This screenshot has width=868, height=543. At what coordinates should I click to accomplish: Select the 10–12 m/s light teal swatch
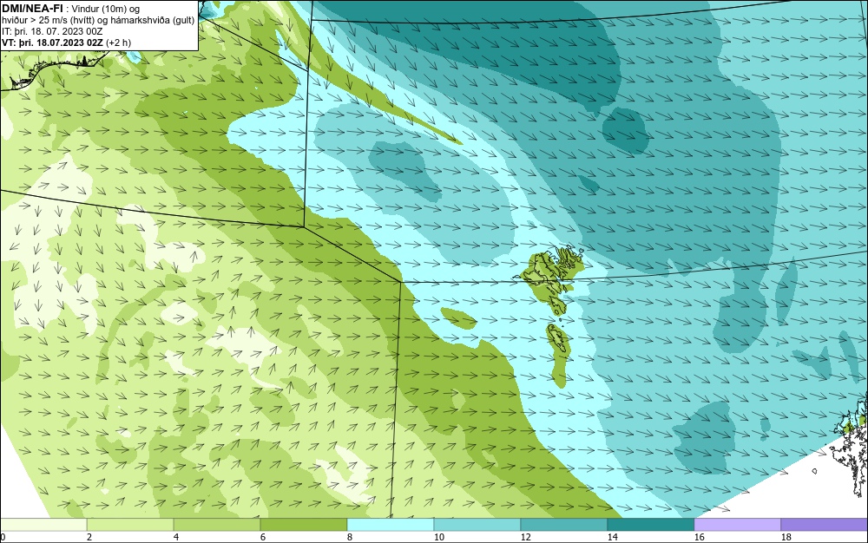477,524
